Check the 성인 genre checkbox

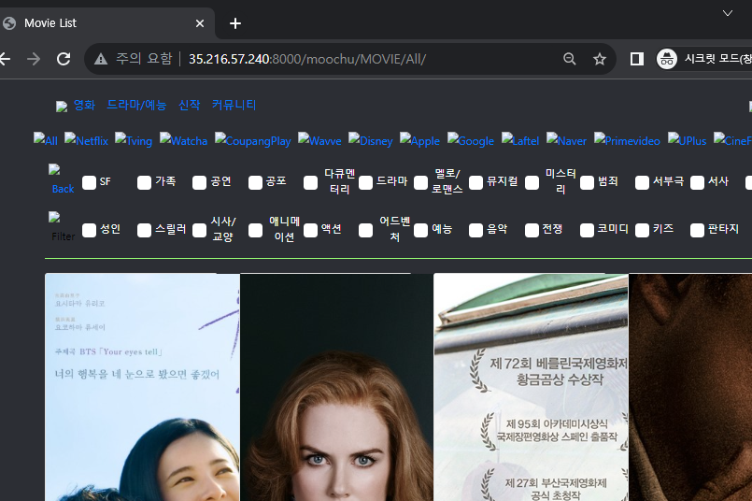click(x=89, y=230)
